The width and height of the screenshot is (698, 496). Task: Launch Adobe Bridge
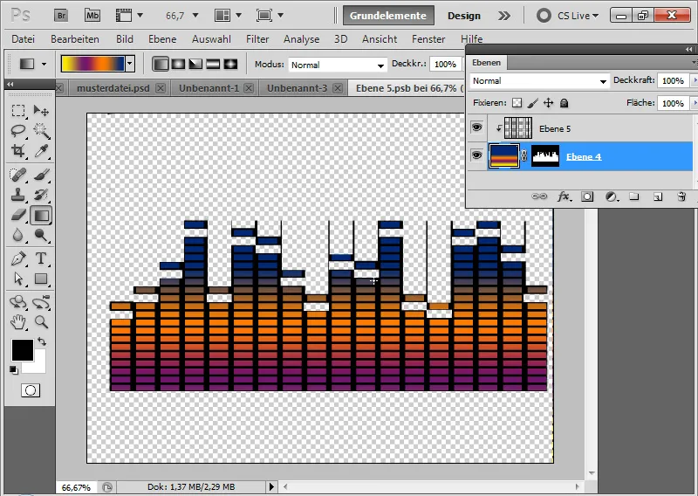click(x=61, y=16)
